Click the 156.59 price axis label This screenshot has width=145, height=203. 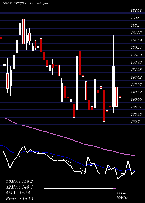(136, 55)
